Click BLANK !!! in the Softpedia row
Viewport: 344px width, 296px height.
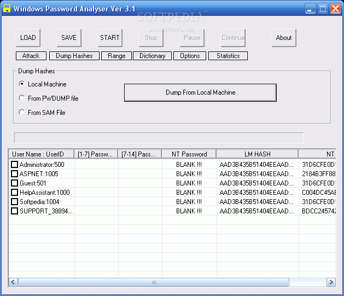[x=189, y=202]
